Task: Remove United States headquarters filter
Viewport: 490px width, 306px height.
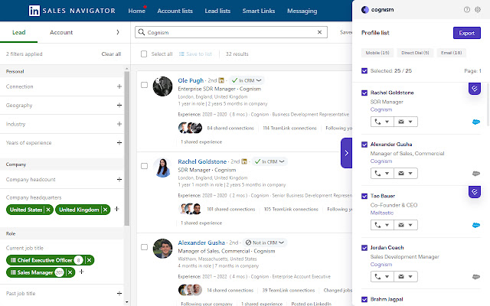Action: 48,210
